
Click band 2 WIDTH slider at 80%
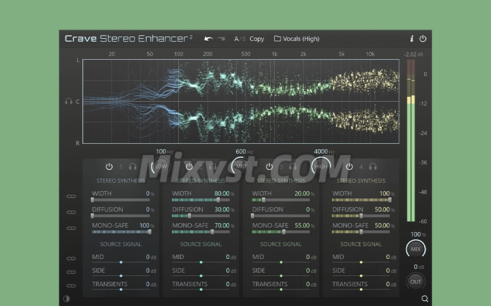tap(200, 200)
